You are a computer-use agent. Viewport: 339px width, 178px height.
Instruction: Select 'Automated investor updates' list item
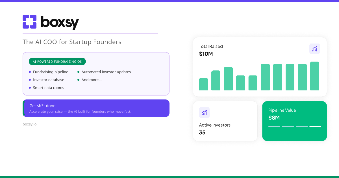pos(104,72)
